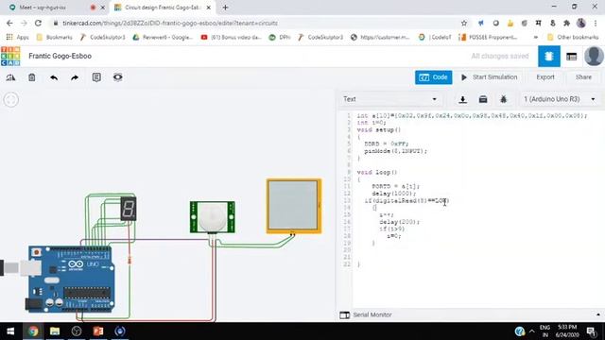Open Chrome from the taskbar

33,331
